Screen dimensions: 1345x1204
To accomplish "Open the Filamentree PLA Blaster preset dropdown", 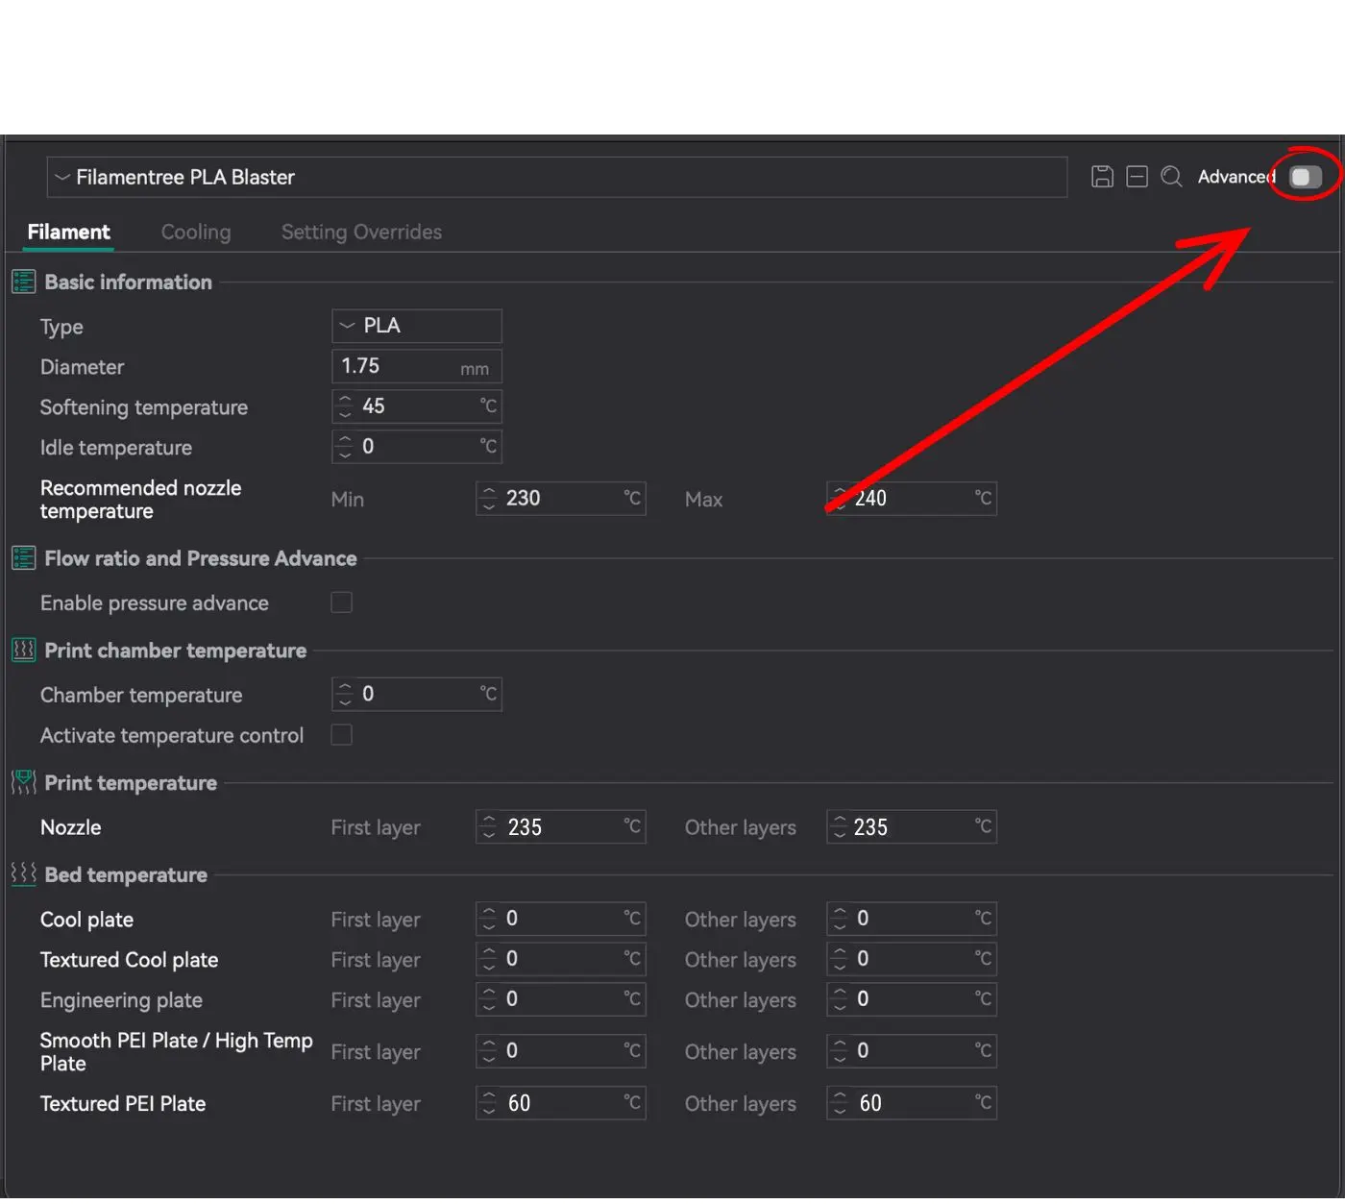I will click(x=556, y=178).
